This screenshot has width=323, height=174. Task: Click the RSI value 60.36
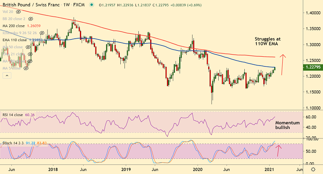(30, 115)
